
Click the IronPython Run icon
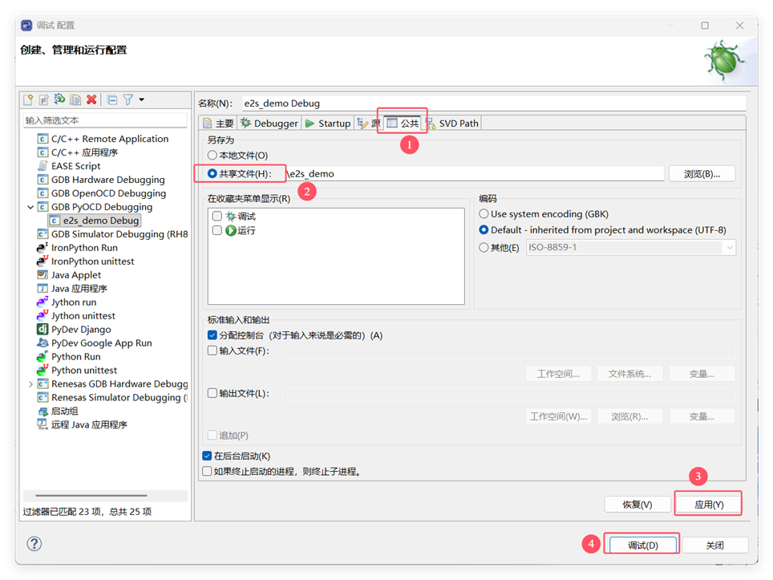click(x=42, y=248)
